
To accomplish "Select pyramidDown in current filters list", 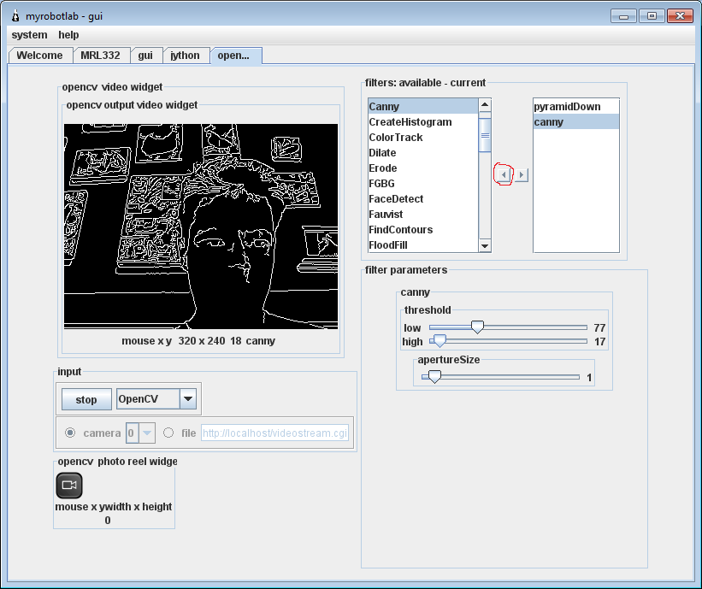I will click(x=567, y=107).
